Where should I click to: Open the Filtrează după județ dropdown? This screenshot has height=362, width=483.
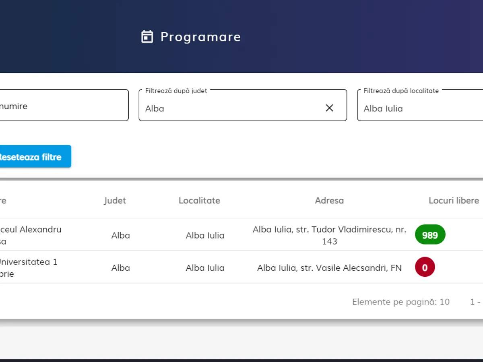pyautogui.click(x=233, y=108)
